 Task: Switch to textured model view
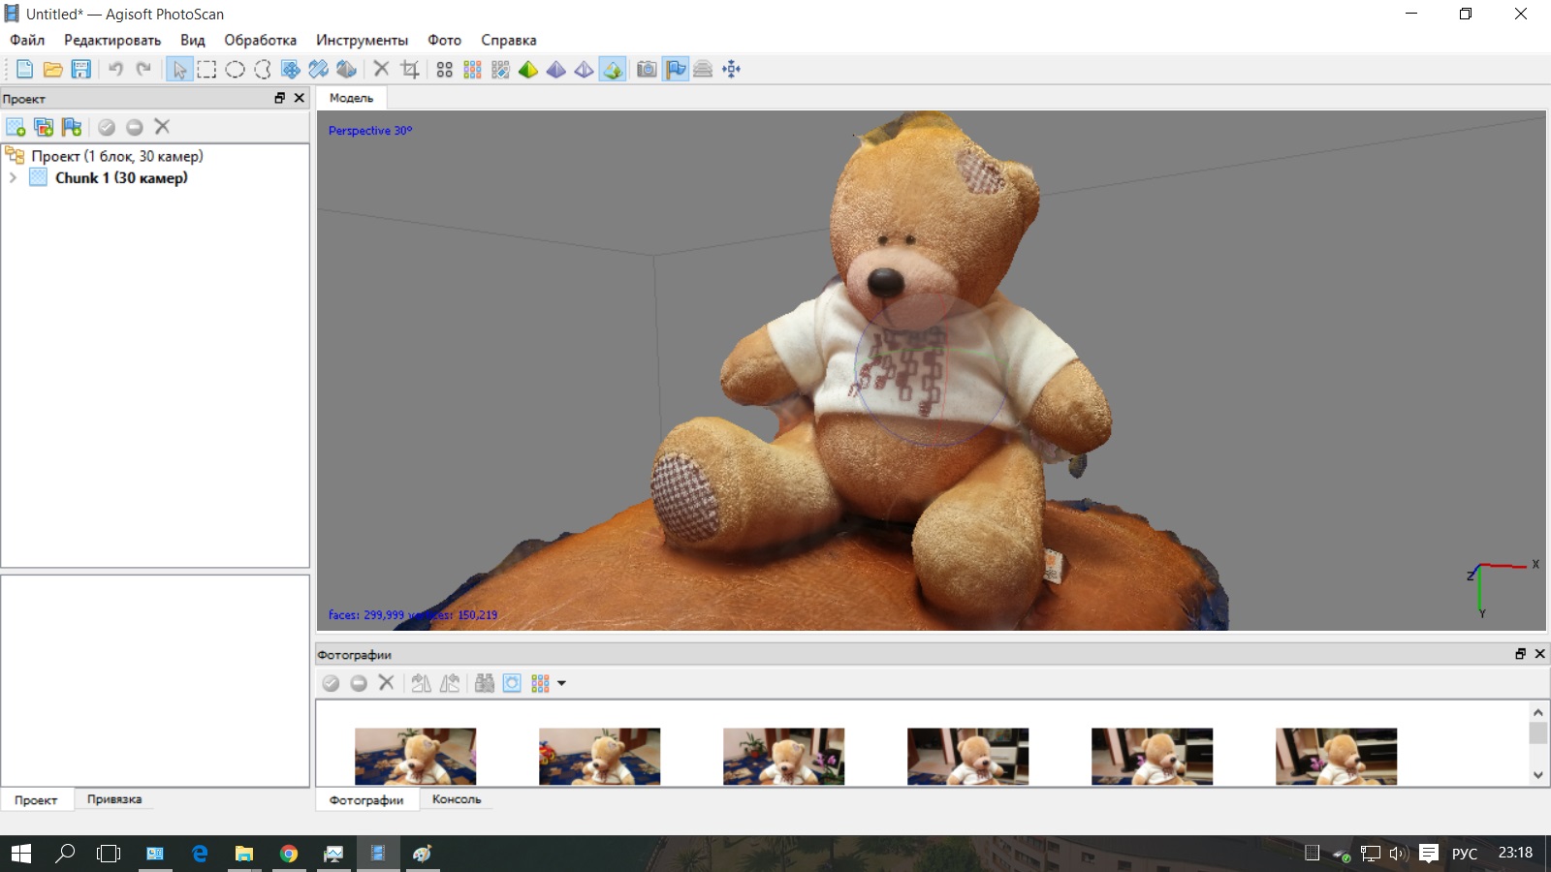[612, 69]
